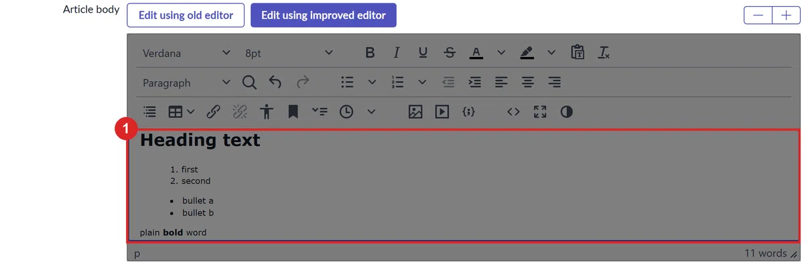Apply italic formatting
Screen dimensions: 804x264
pos(396,53)
